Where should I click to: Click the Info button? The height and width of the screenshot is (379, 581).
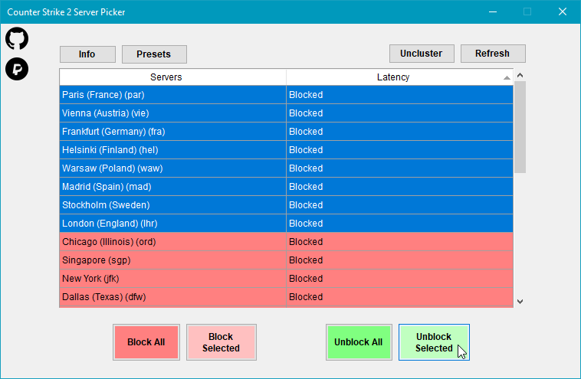click(87, 54)
